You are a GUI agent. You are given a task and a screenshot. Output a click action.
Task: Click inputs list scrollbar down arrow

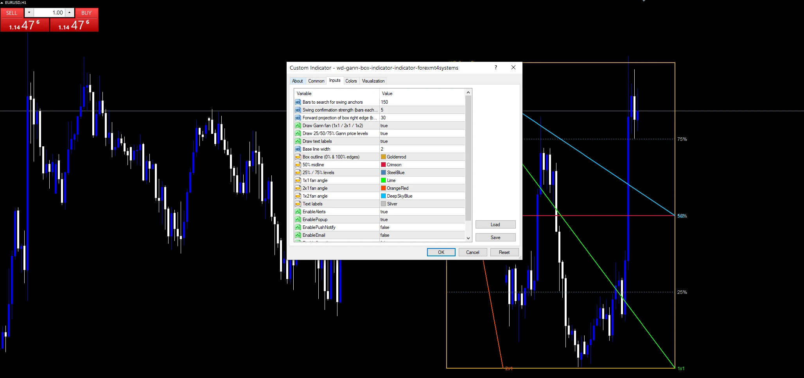(468, 238)
